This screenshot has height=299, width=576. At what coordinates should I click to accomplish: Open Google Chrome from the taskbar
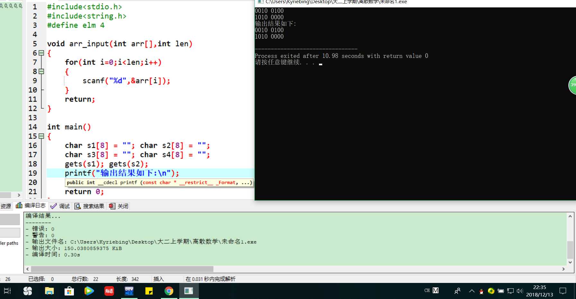169,291
